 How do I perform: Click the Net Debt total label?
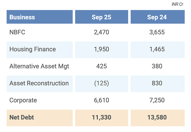click(22, 117)
